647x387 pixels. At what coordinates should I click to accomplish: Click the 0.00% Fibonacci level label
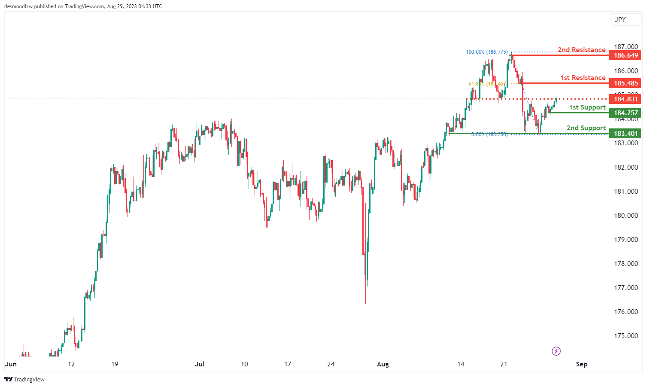(x=489, y=134)
